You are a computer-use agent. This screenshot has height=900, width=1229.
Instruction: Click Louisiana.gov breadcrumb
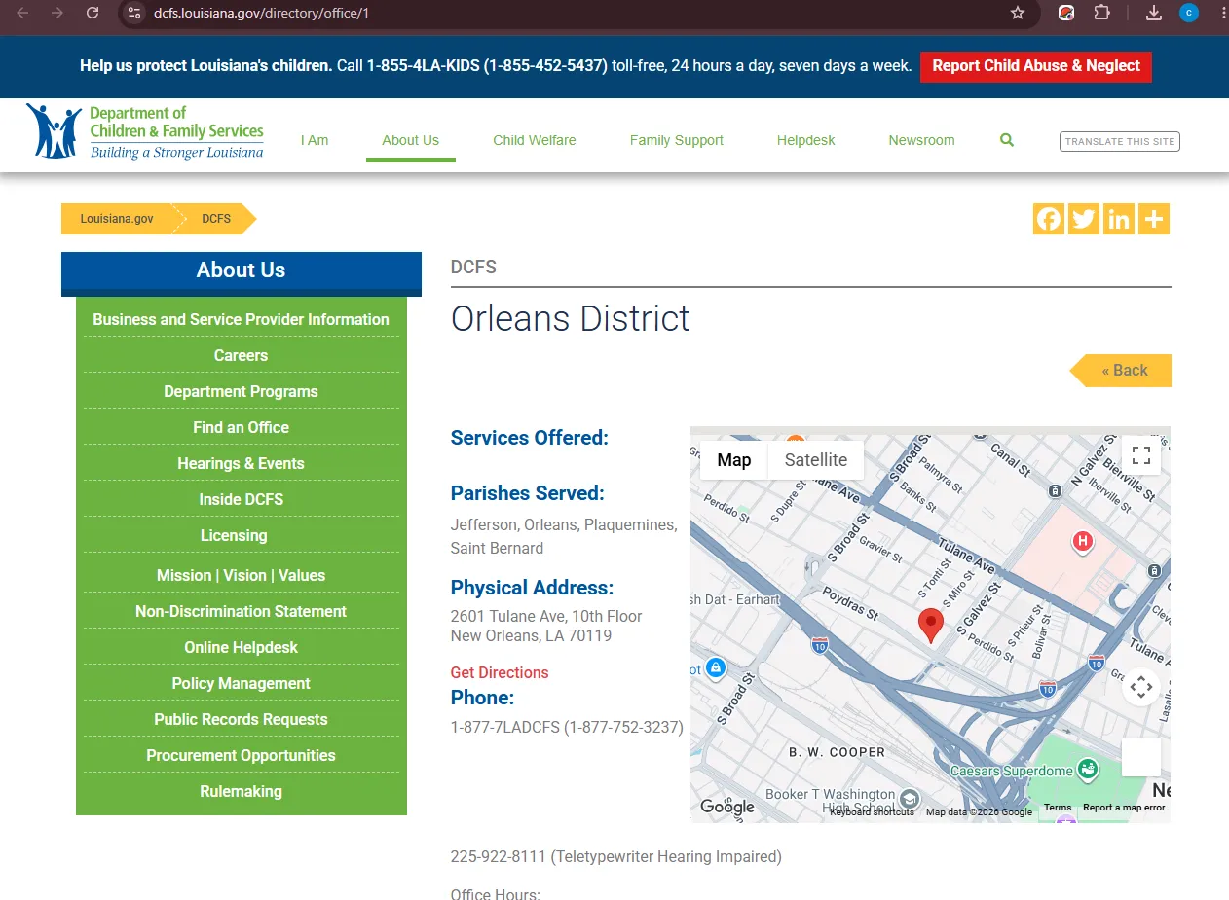(x=117, y=219)
